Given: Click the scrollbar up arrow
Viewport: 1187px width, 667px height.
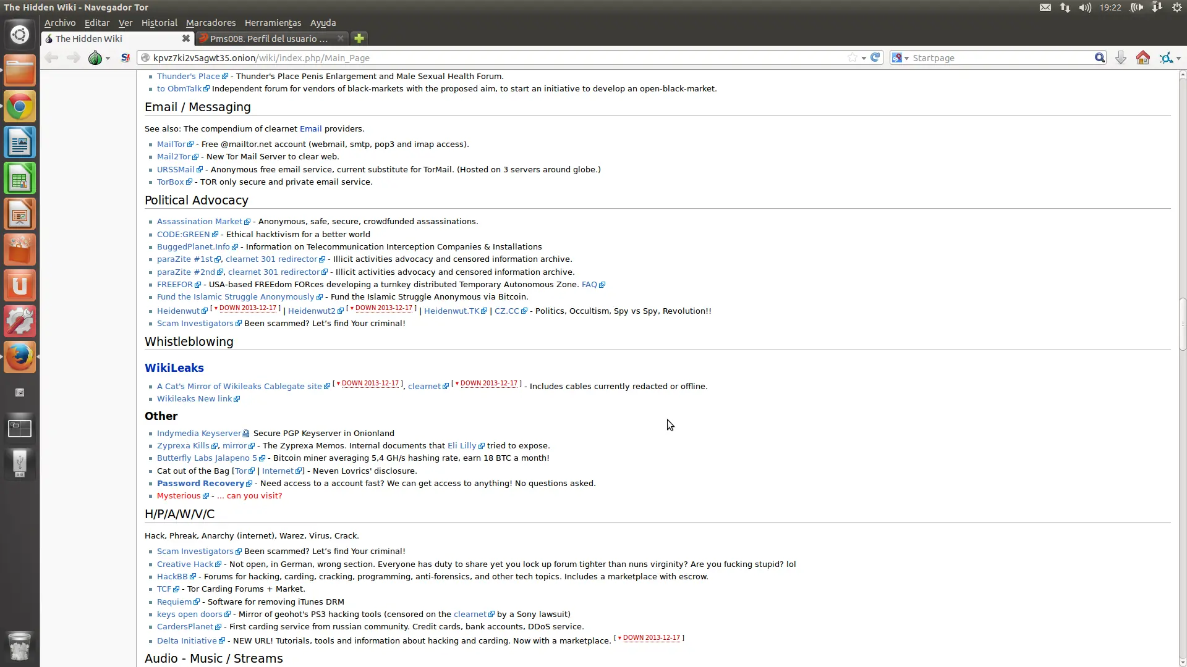Looking at the screenshot, I should tap(1182, 75).
